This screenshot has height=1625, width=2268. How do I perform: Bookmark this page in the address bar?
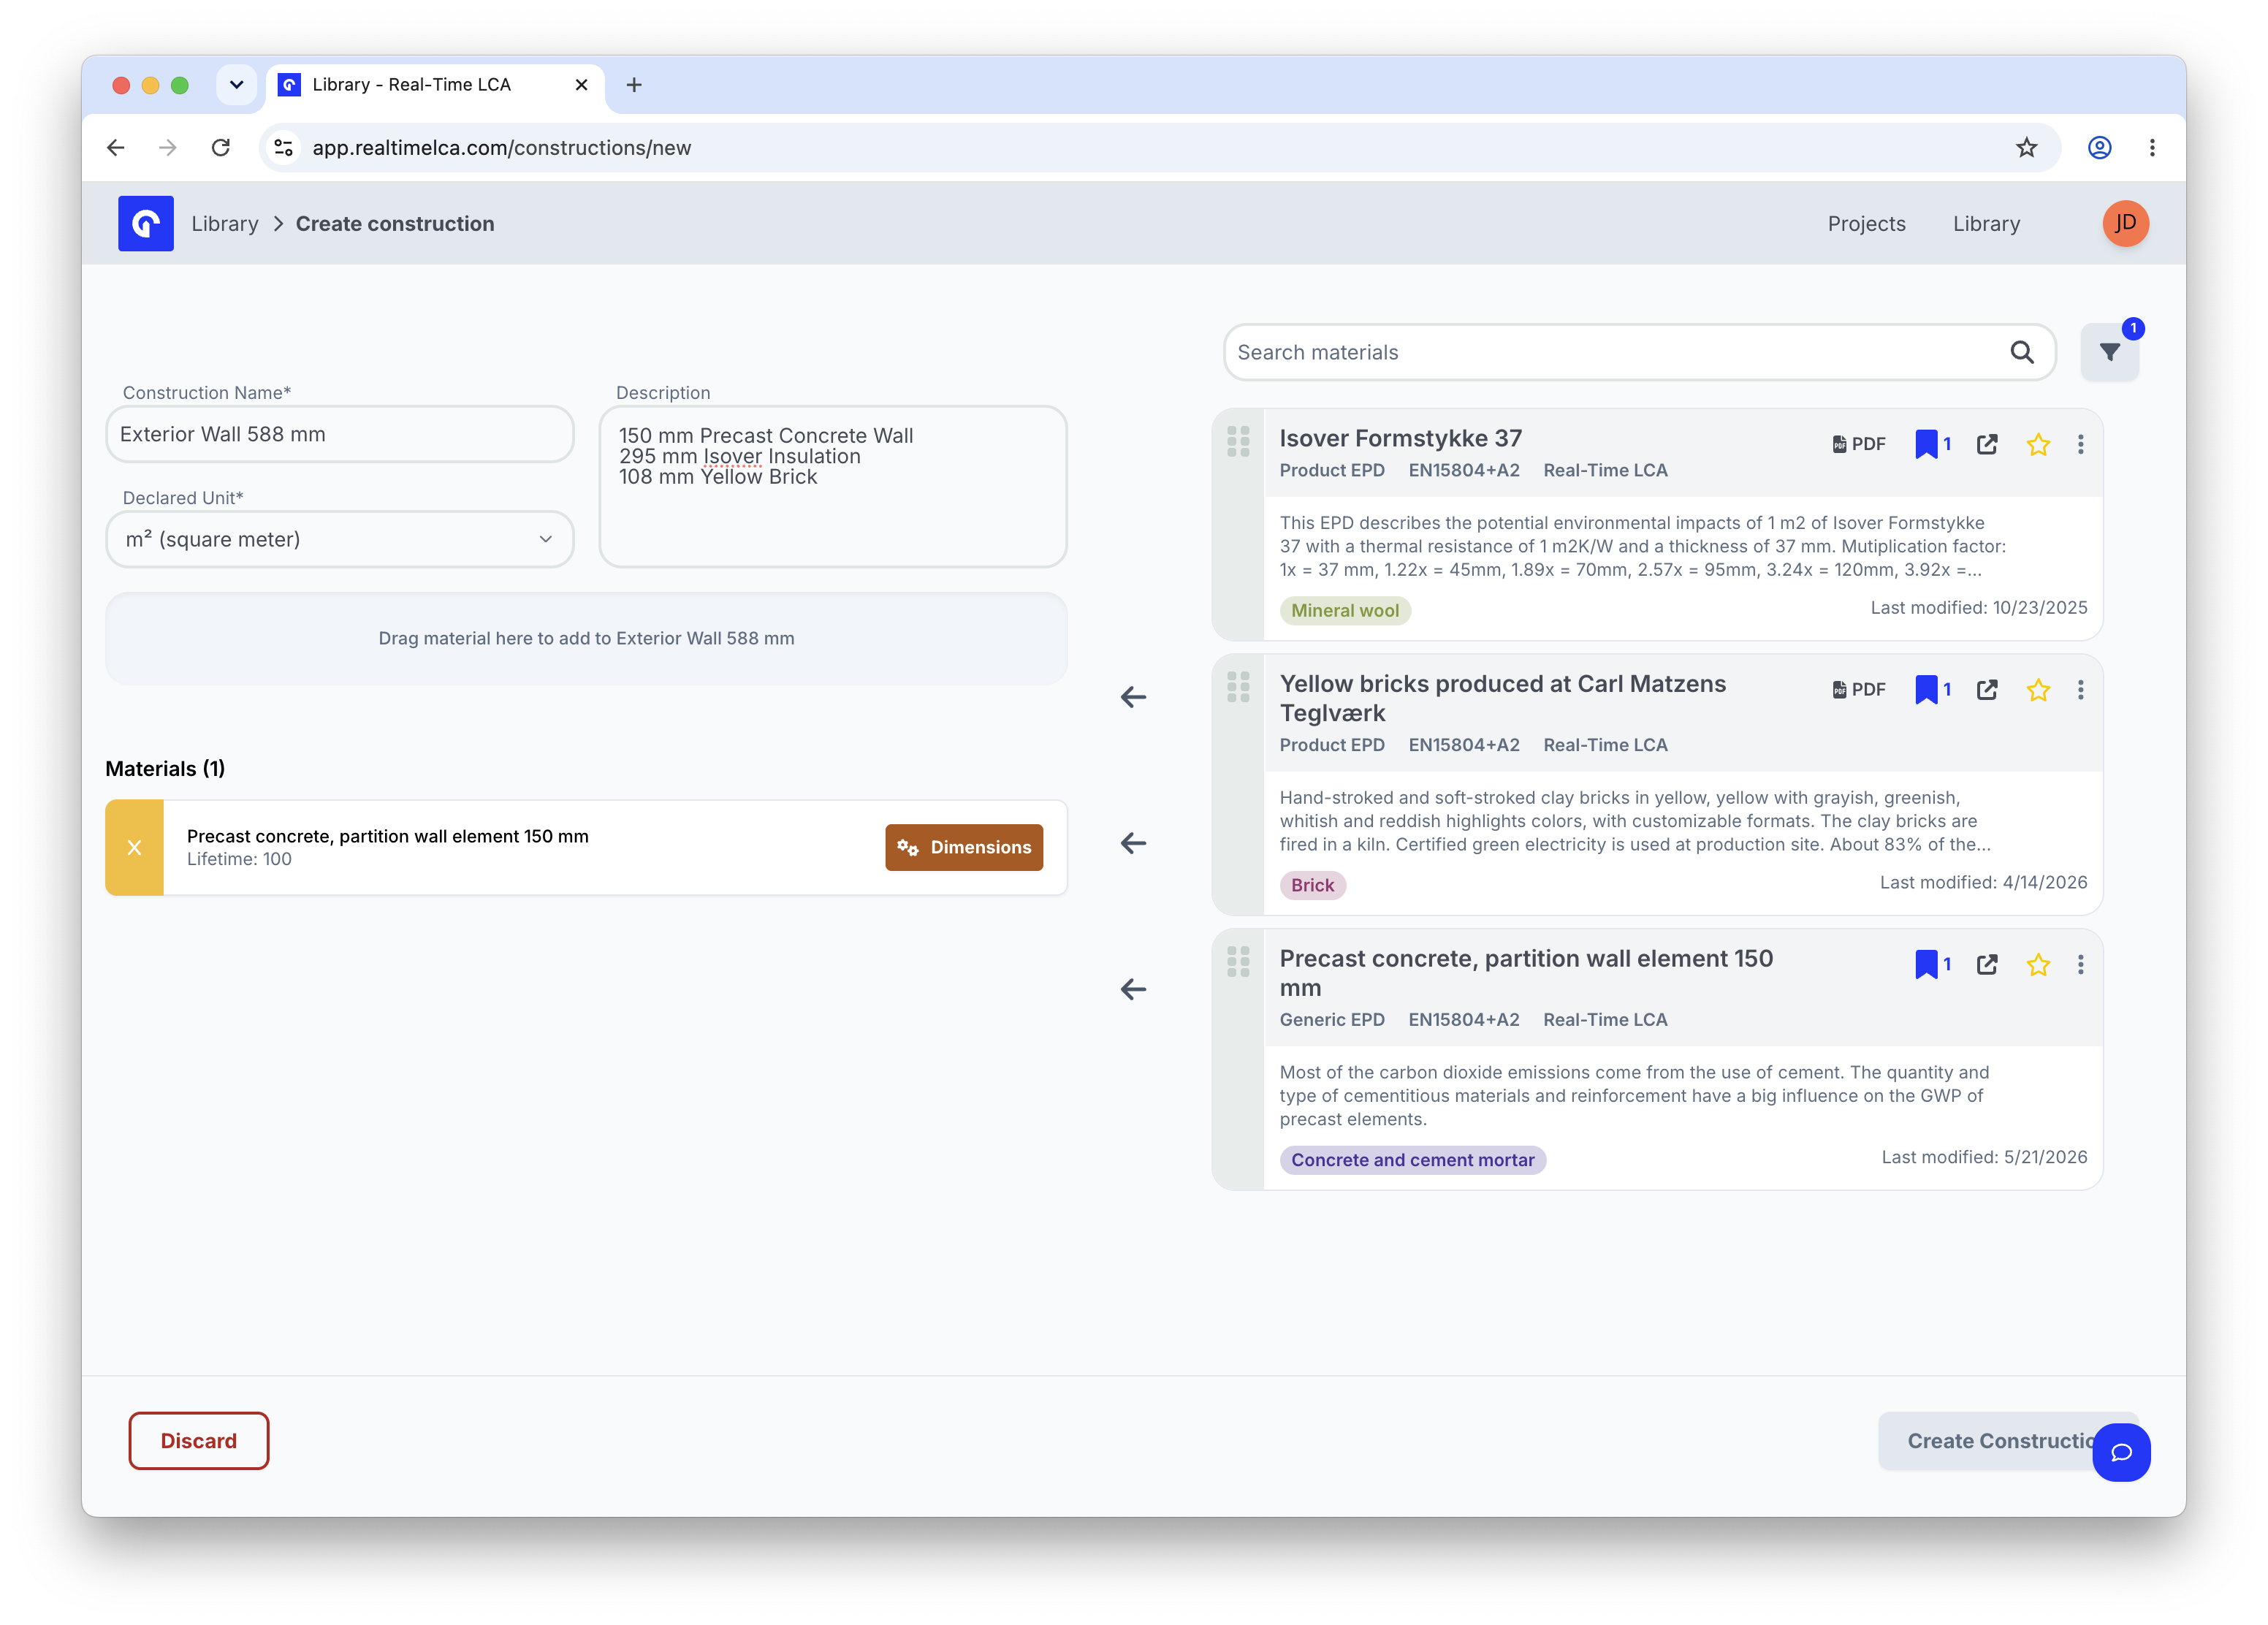2026,148
